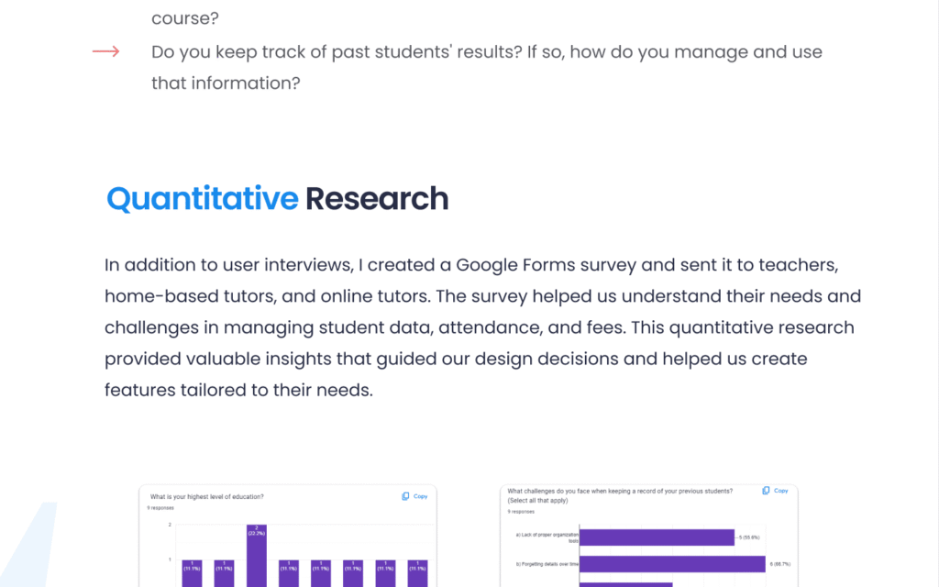The image size is (939, 587).
Task: Click the "What is your highest level of education?" title
Action: 205,496
